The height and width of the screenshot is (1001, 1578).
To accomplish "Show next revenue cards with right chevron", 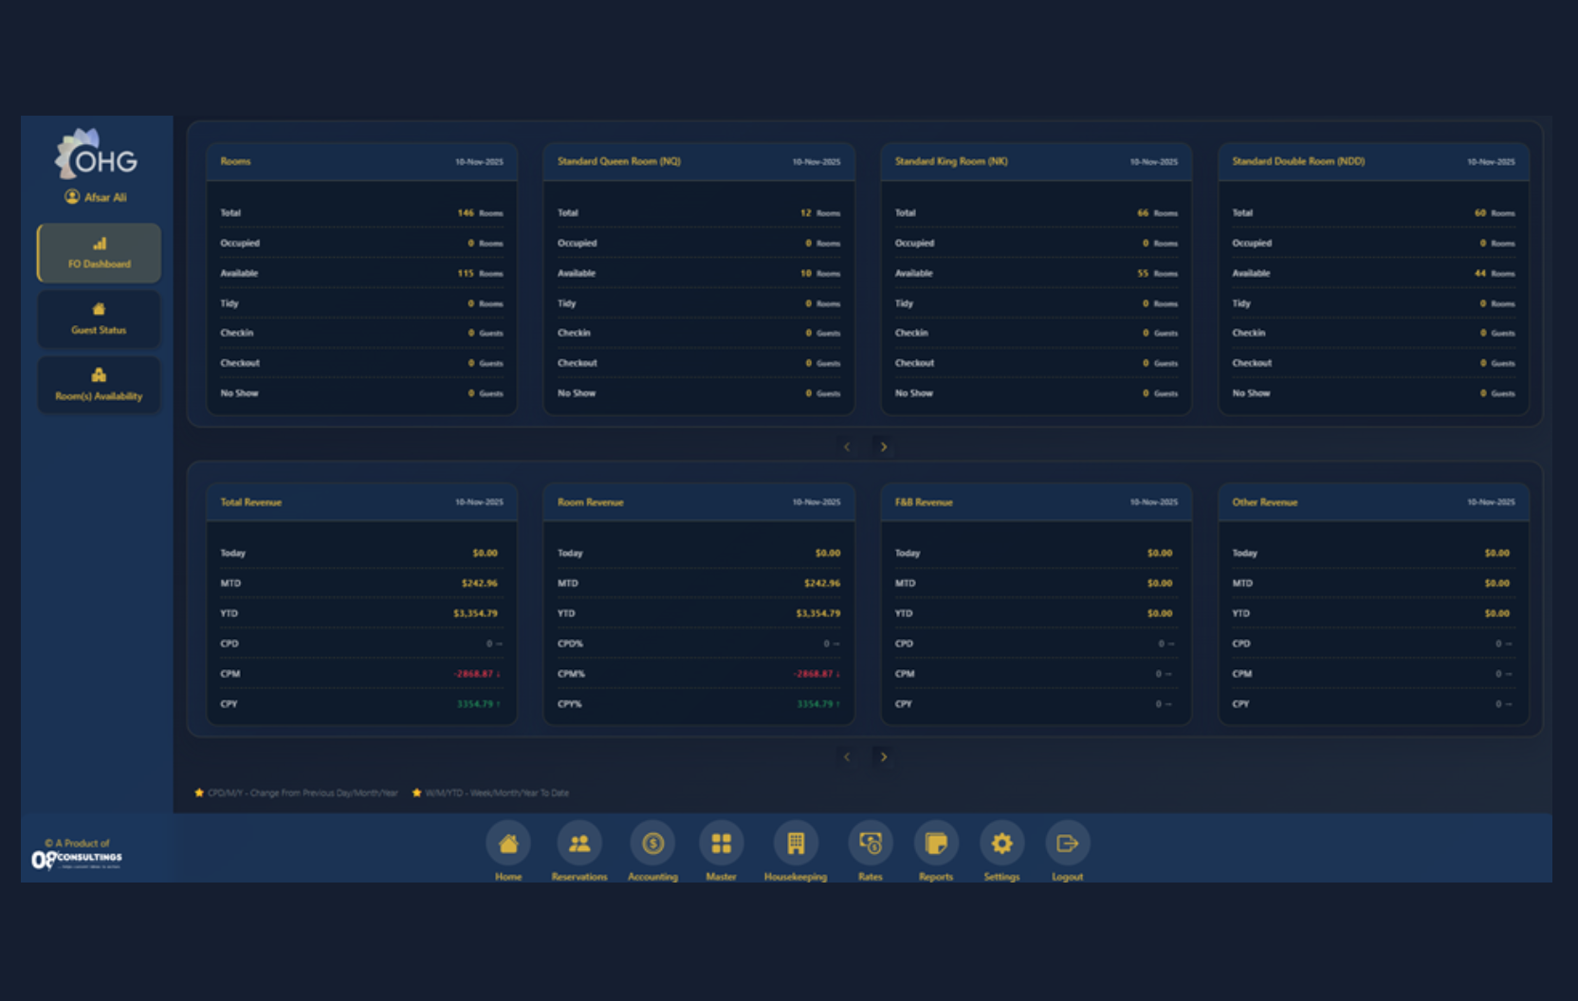I will coord(884,756).
